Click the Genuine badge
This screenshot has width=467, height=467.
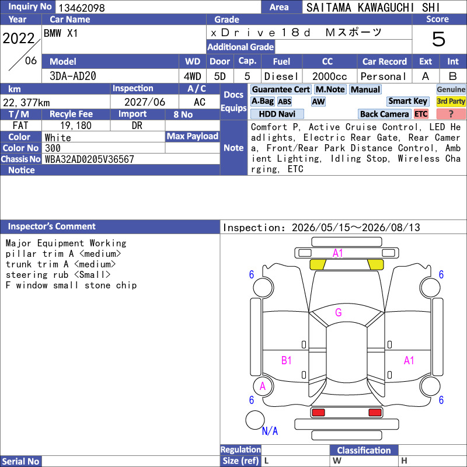pyautogui.click(x=451, y=90)
